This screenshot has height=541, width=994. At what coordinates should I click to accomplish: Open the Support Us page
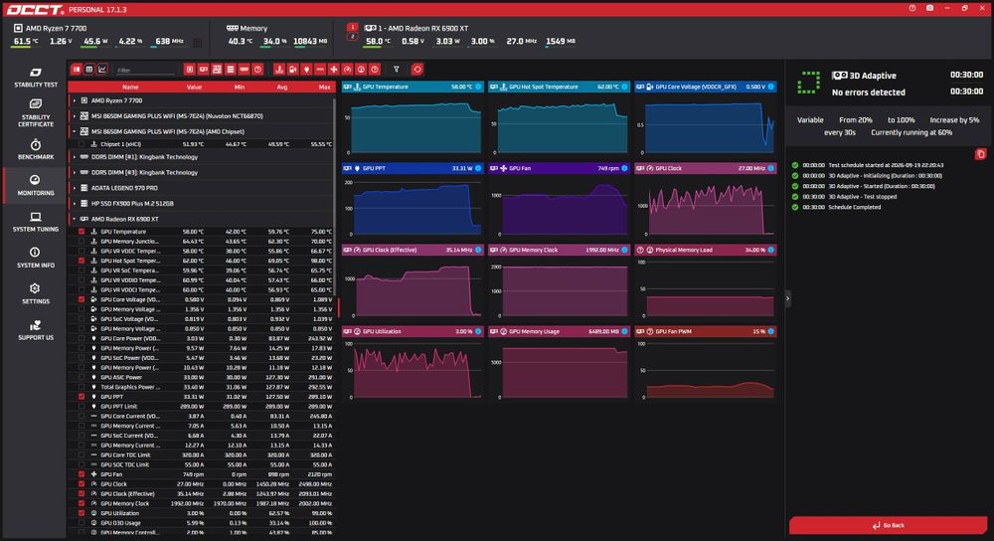tap(36, 330)
